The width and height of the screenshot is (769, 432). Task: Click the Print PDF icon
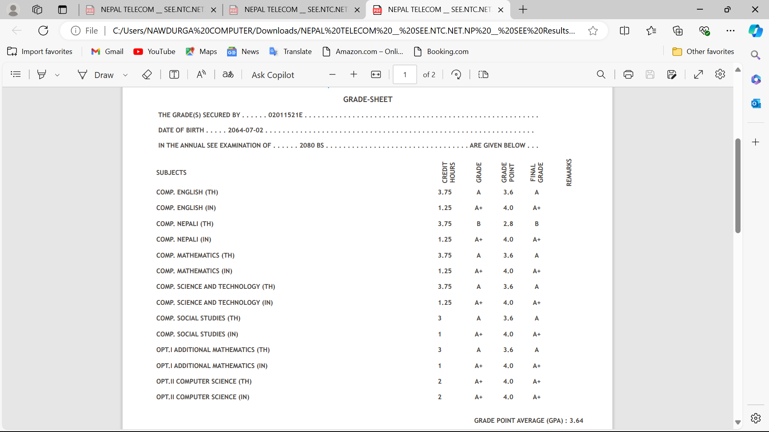[x=628, y=75]
